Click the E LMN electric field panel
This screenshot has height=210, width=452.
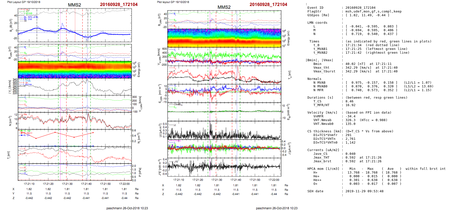coord(224,93)
